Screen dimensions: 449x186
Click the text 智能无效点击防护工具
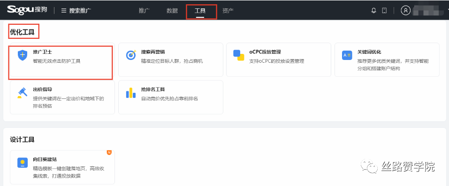pos(57,61)
